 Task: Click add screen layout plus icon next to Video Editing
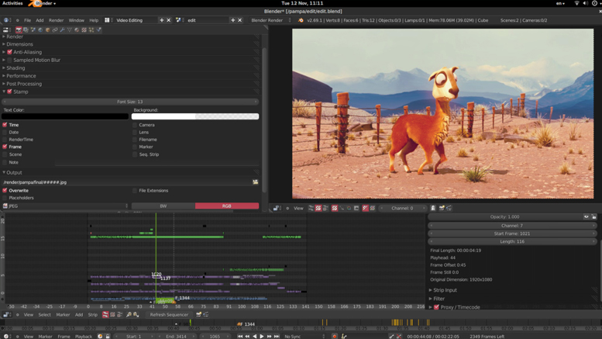coord(162,20)
